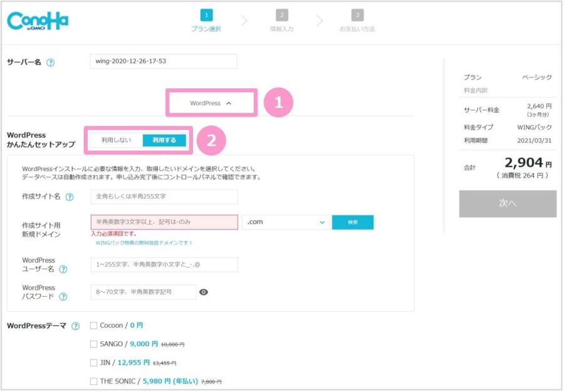Click the SANGO price 9,000 円
This screenshot has width=564, height=392.
[144, 344]
